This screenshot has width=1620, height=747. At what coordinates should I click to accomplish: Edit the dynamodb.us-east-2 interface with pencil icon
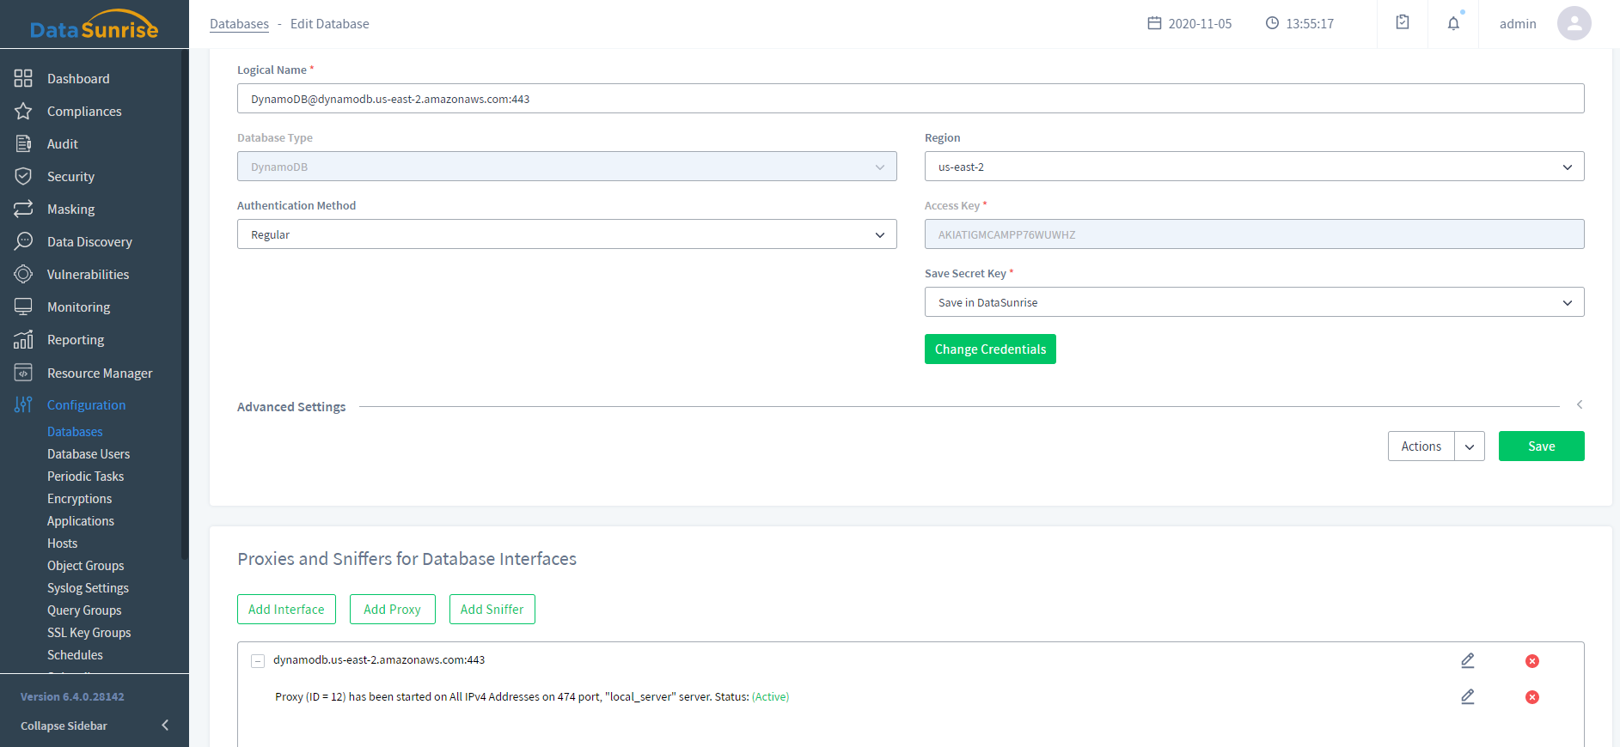pos(1468,660)
